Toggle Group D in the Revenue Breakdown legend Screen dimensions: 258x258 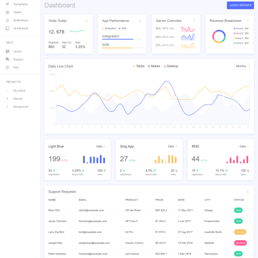tap(241, 43)
